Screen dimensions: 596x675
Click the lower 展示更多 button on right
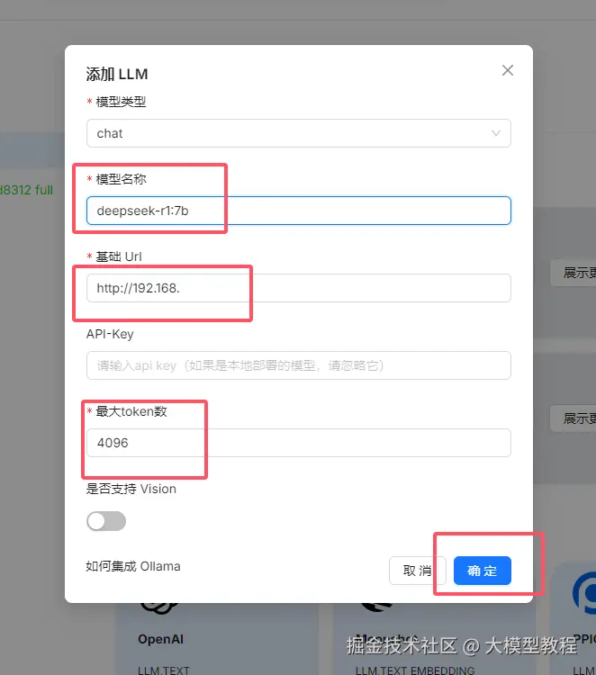pyautogui.click(x=573, y=418)
